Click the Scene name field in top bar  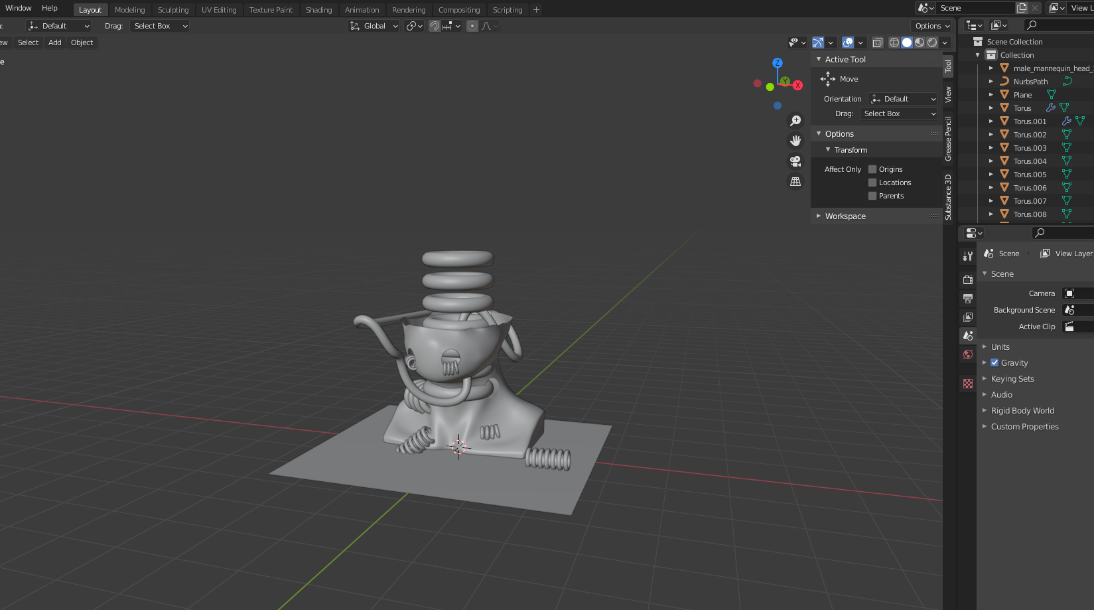(x=977, y=8)
